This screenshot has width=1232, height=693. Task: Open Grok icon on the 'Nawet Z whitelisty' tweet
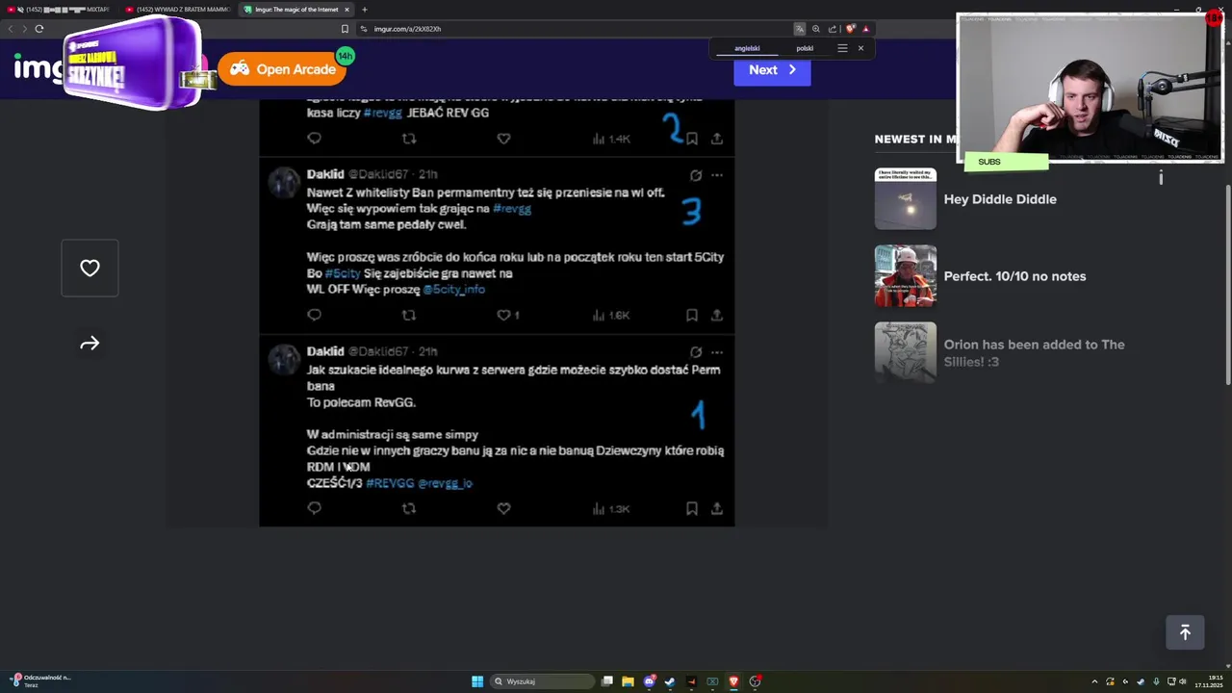tap(696, 175)
